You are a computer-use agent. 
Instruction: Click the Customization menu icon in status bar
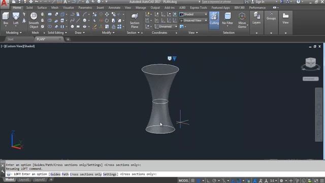pyautogui.click(x=322, y=181)
